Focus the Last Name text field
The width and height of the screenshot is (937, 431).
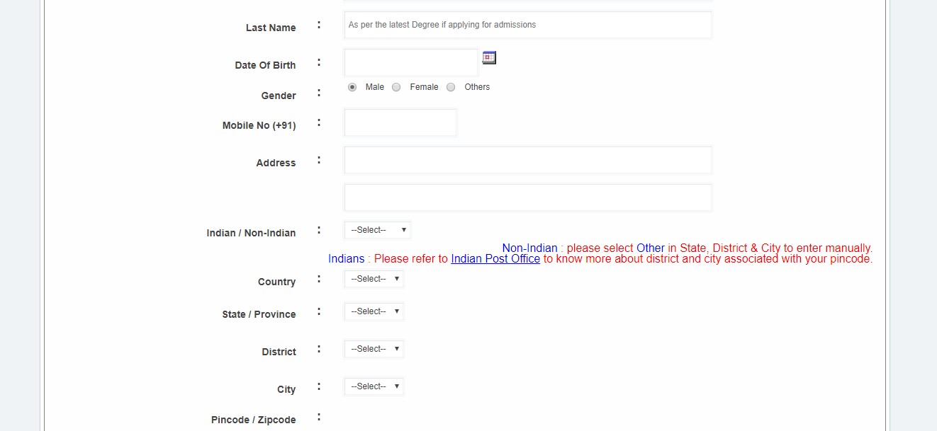(527, 25)
